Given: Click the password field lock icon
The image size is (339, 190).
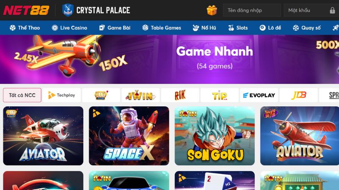Looking at the screenshot, I should pos(332,10).
